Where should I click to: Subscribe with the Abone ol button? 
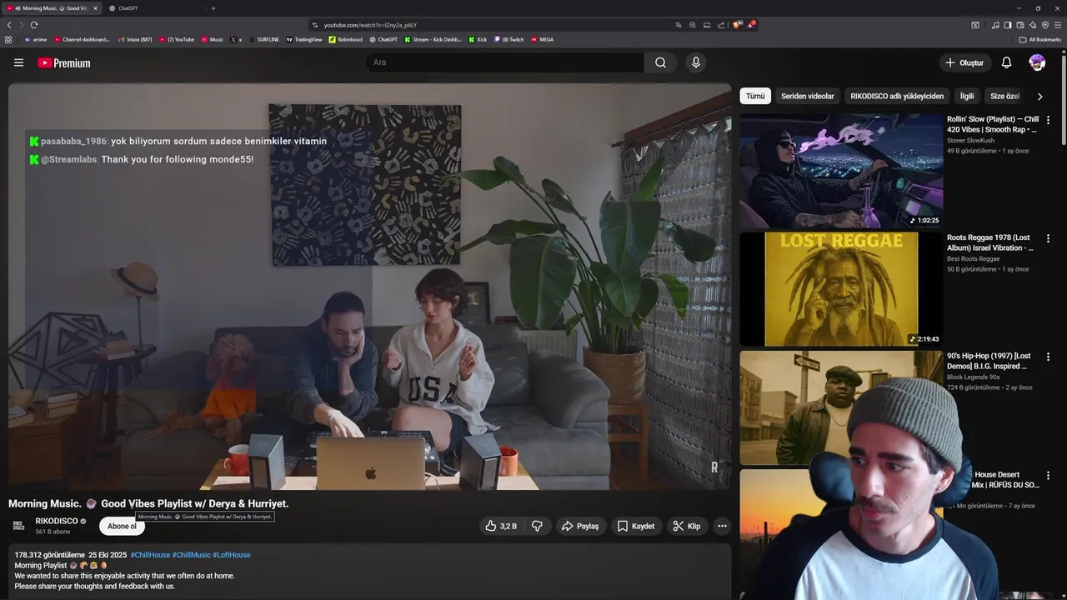click(122, 526)
